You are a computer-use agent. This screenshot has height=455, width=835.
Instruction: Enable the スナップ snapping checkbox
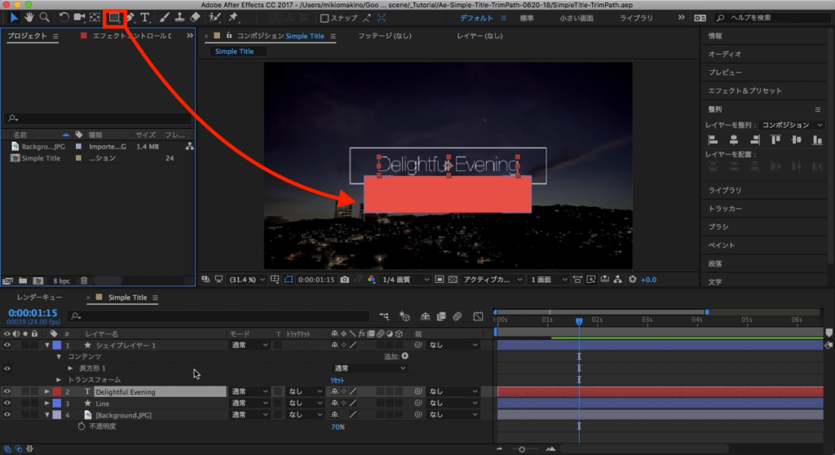point(325,18)
